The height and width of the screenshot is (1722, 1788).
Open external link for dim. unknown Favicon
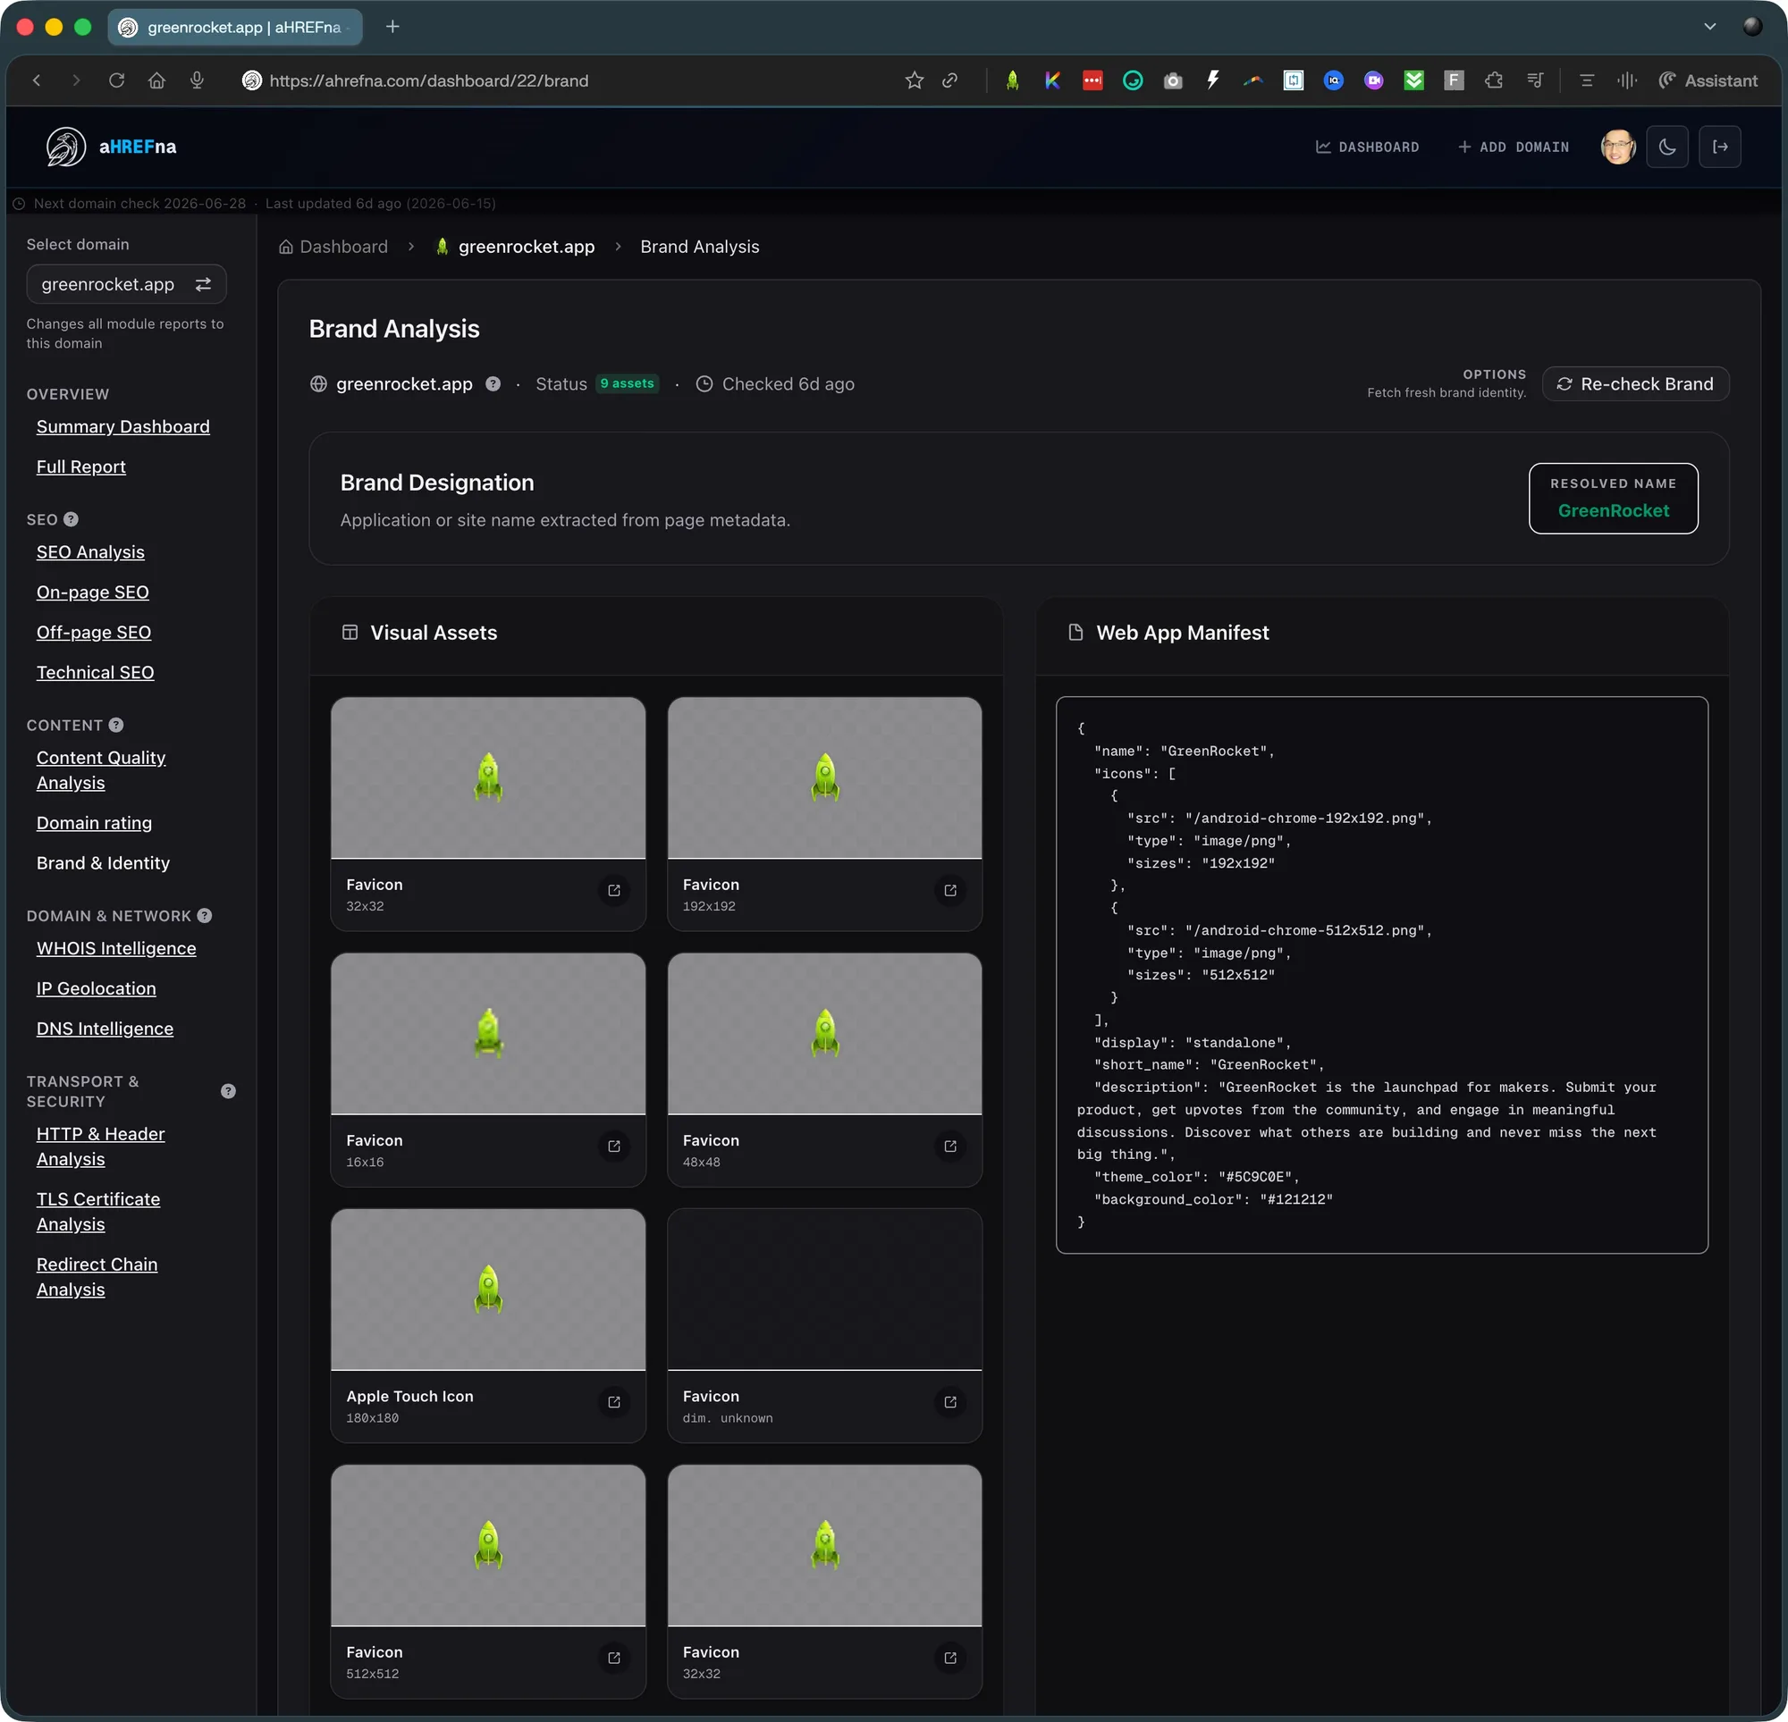[949, 1402]
